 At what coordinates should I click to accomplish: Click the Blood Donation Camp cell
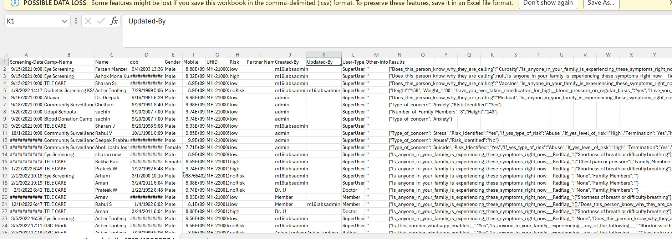[69, 119]
